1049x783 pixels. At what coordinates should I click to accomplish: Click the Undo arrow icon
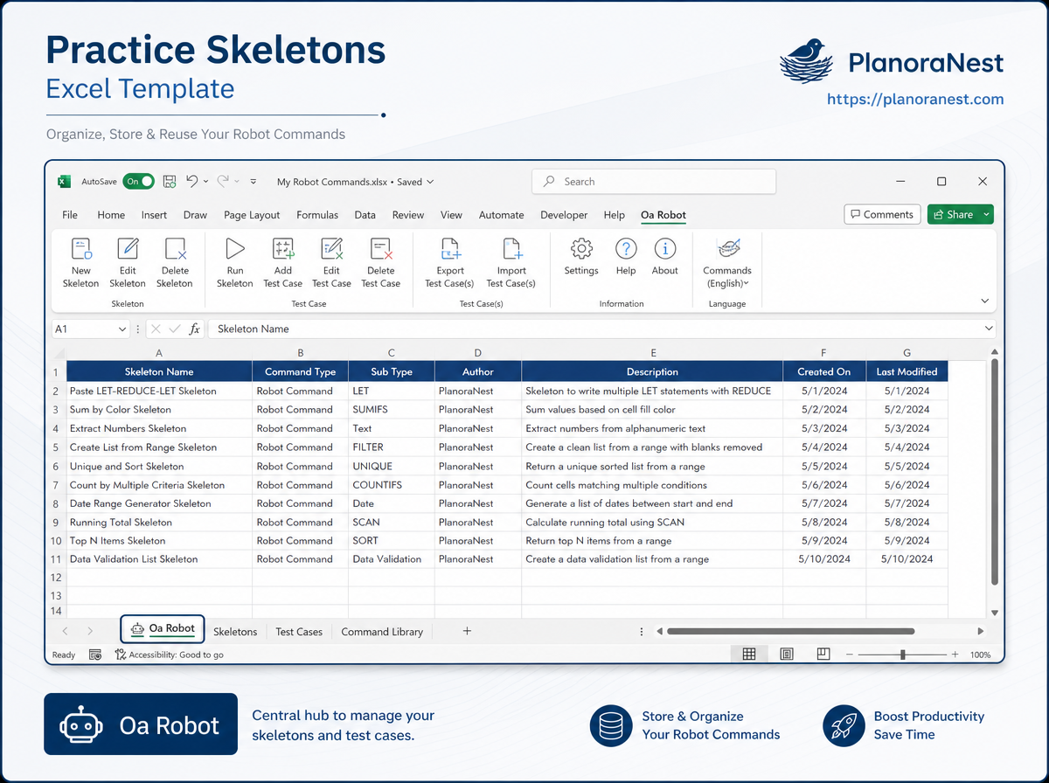[x=192, y=182]
